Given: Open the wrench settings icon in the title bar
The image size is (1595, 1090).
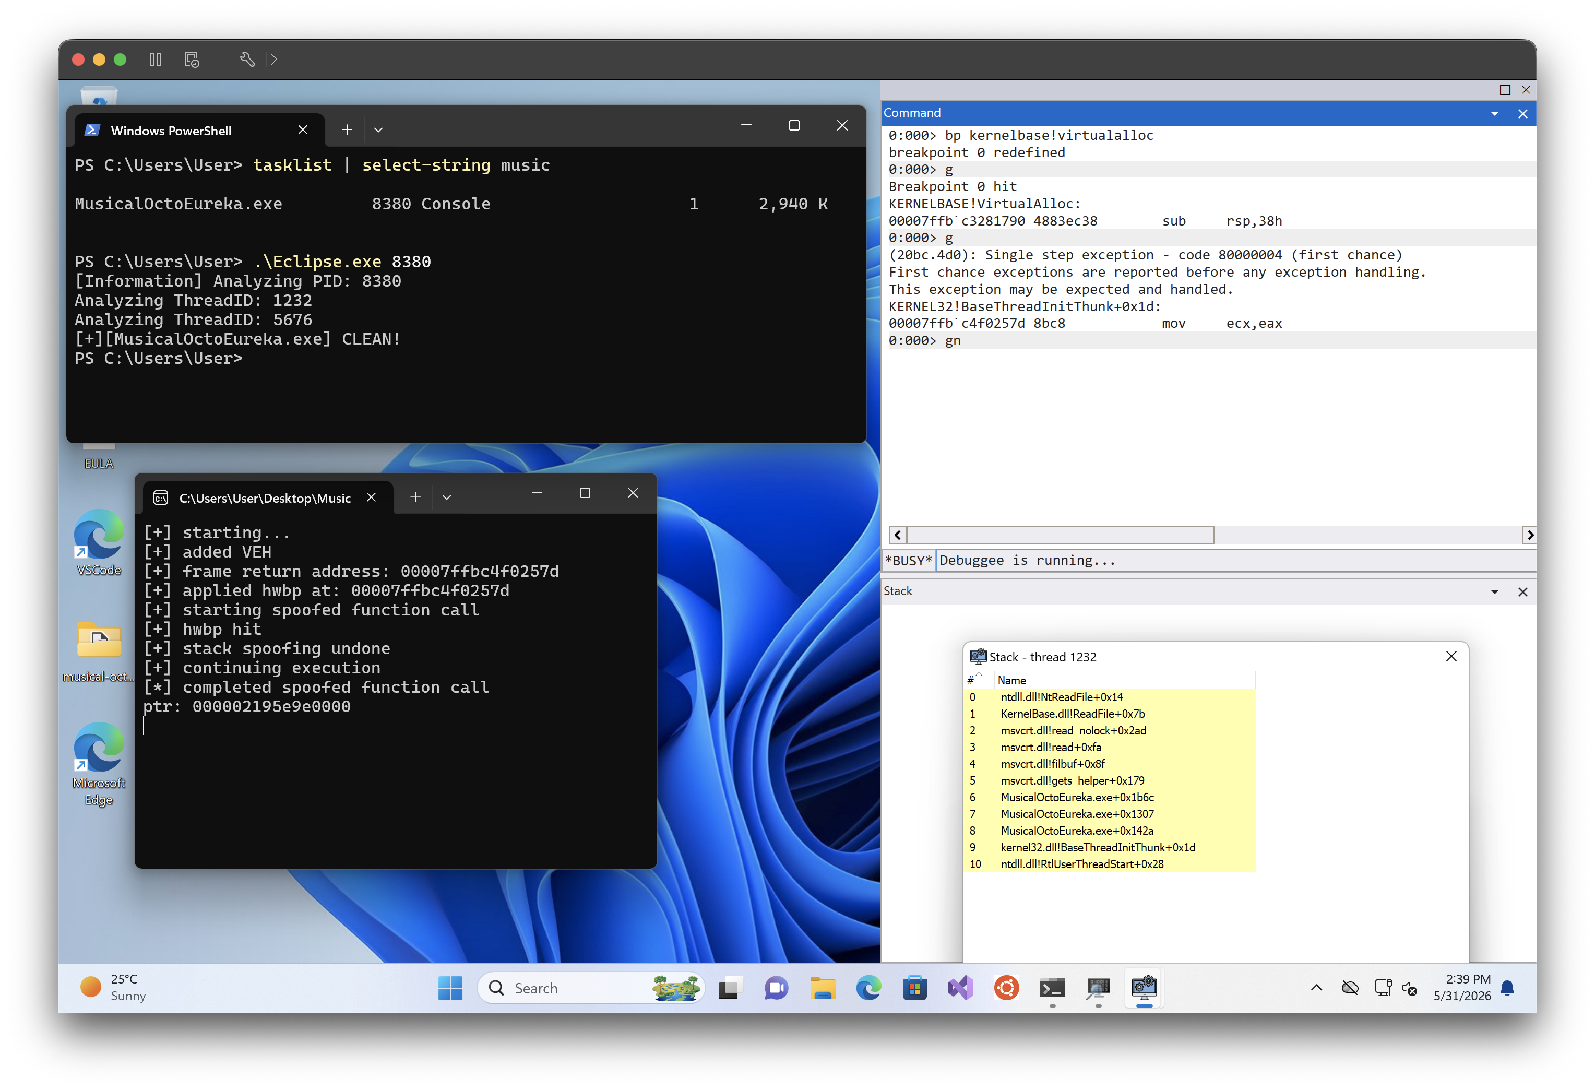Looking at the screenshot, I should (x=247, y=60).
